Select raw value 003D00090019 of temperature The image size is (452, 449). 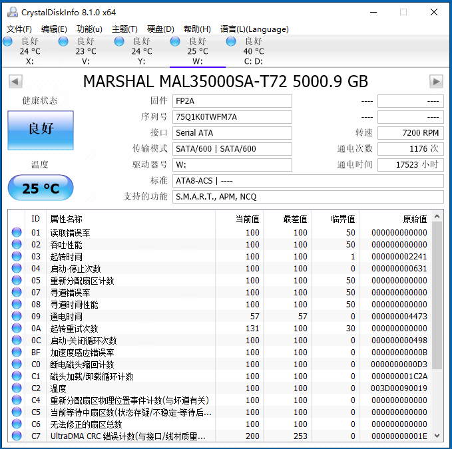click(399, 388)
